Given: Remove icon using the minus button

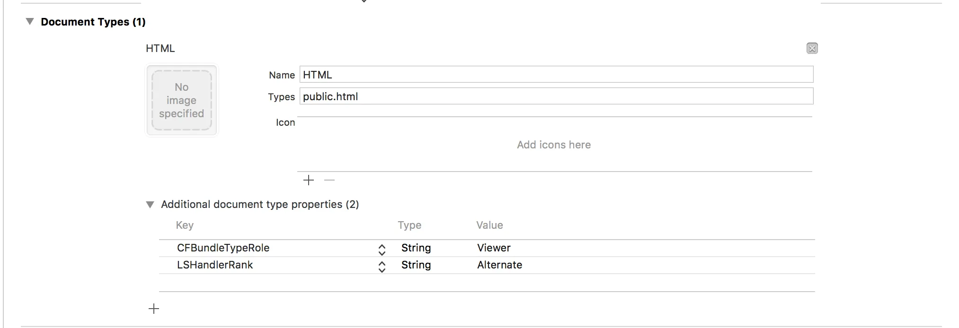Looking at the screenshot, I should 329,180.
